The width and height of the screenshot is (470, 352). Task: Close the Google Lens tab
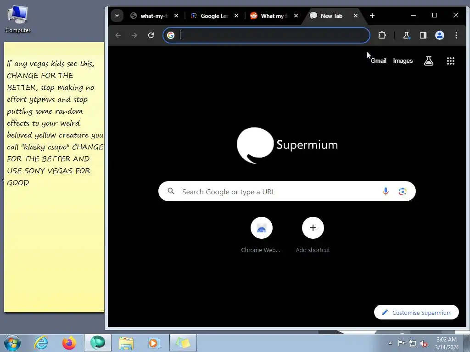236,16
